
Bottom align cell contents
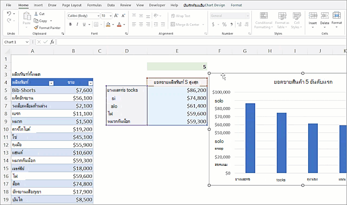(x=148, y=15)
